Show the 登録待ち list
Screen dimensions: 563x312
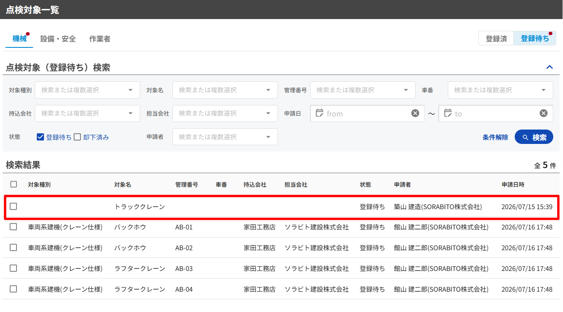(535, 39)
